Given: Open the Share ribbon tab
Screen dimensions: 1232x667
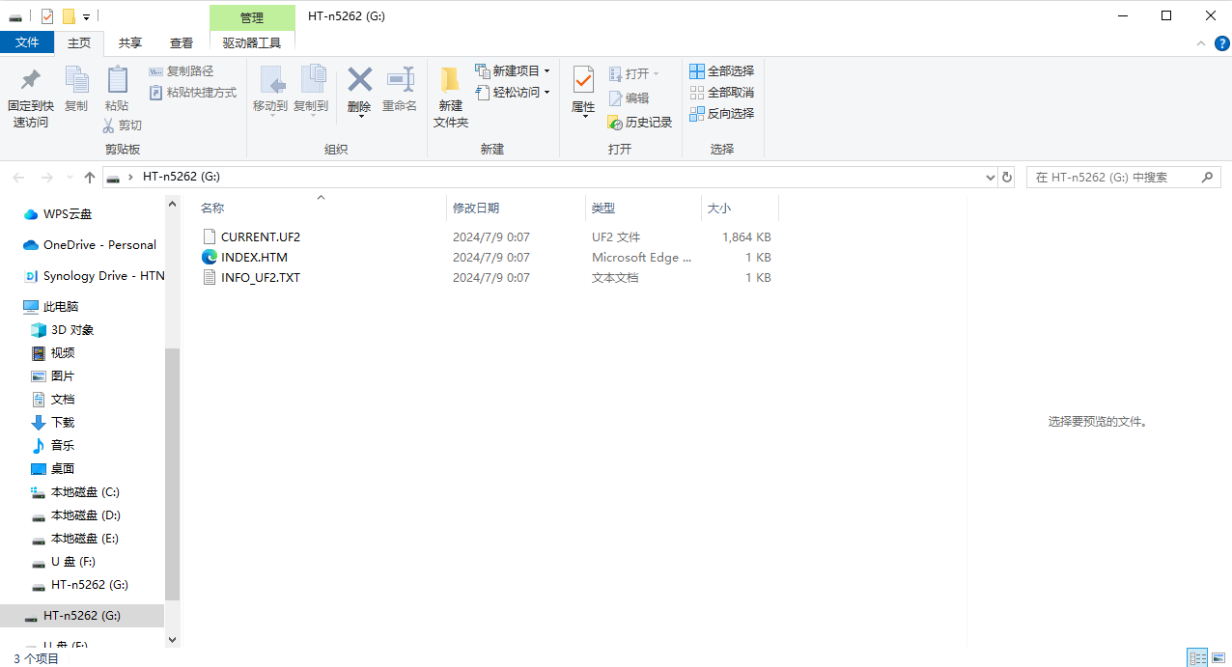Looking at the screenshot, I should tap(130, 42).
